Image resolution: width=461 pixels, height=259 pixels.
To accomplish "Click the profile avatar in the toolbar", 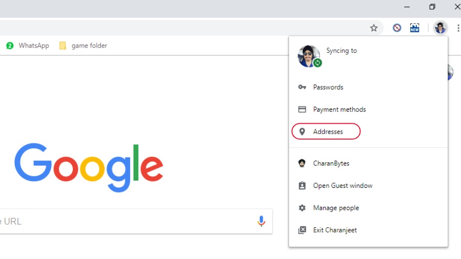I will pos(440,28).
